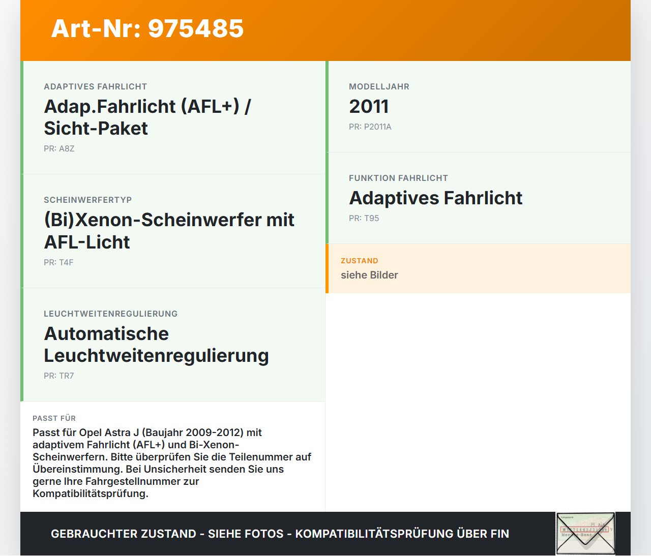Select the Fahrgestell-Nr. label in the envelope graphic

point(568,517)
